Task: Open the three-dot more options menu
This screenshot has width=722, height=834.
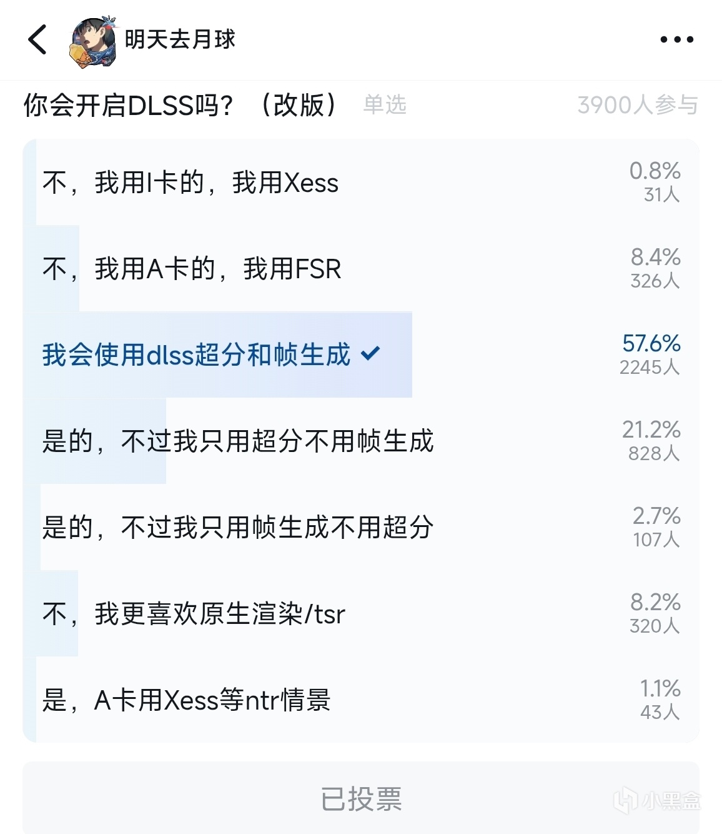Action: pyautogui.click(x=676, y=39)
